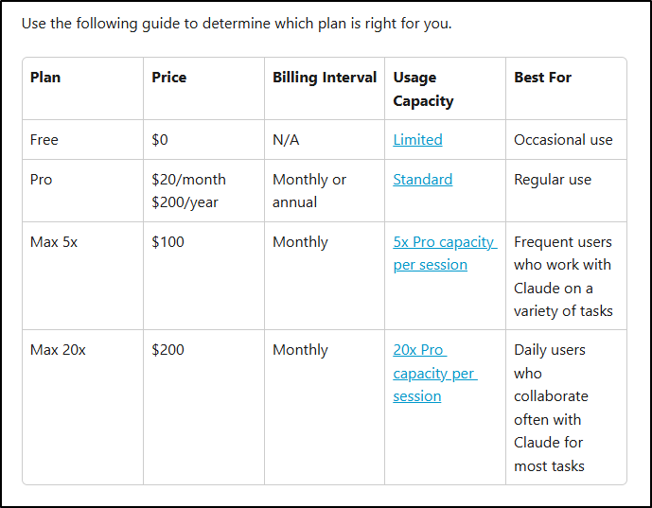Click the "N/A" billing interval cell
The image size is (652, 508).
coord(286,140)
